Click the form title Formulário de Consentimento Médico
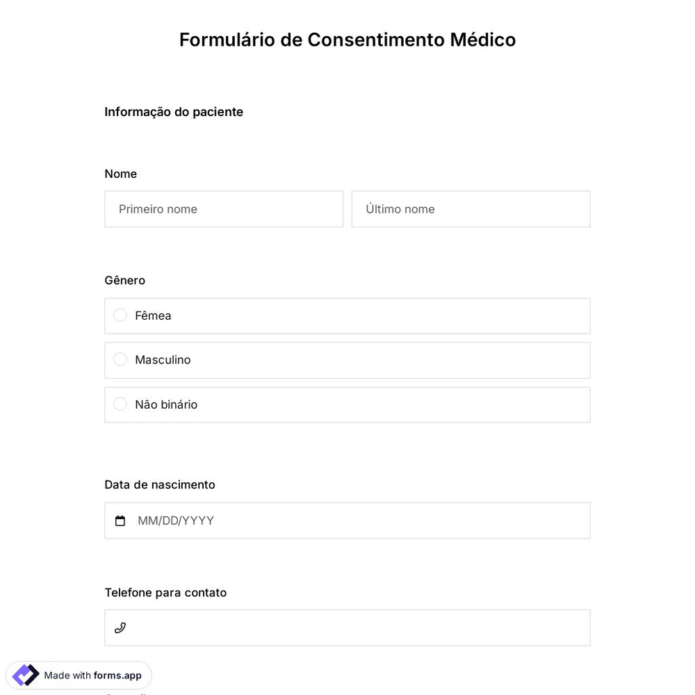695x695 pixels. (x=347, y=40)
